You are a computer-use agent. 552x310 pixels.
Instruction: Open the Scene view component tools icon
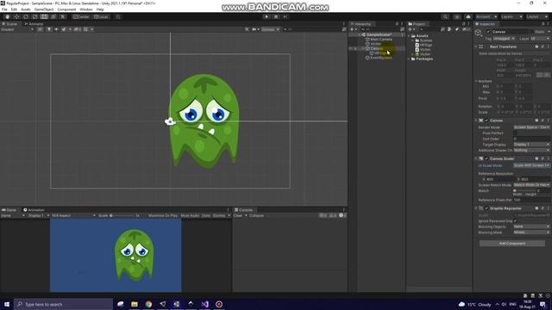click(248, 29)
